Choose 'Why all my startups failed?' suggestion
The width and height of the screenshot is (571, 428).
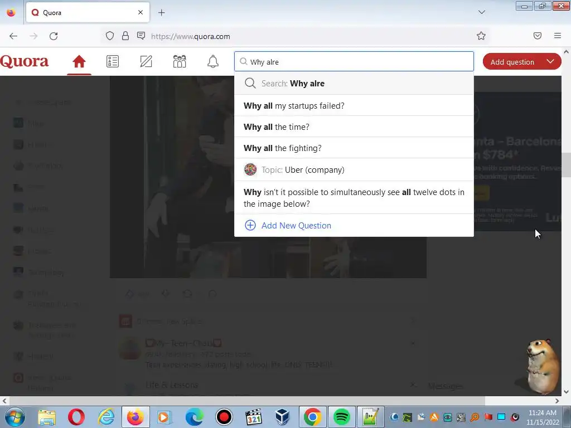(x=354, y=105)
